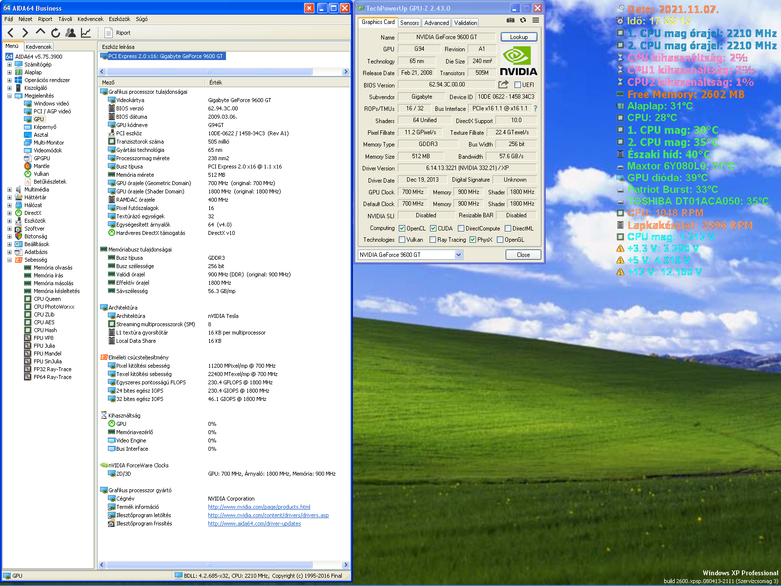Click the Riport toolbar button
Viewport: 781px width, 586px height.
click(118, 33)
